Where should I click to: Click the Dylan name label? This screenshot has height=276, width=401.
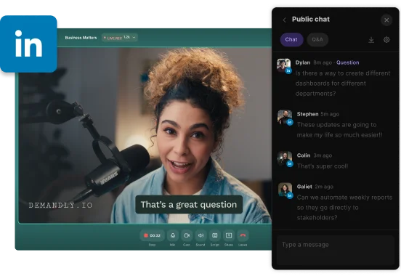303,62
